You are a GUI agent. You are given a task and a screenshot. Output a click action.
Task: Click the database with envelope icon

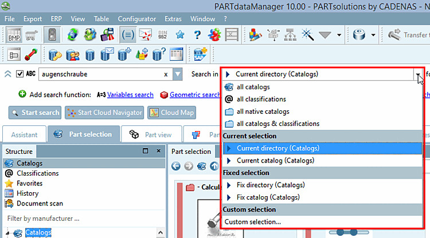pos(107,54)
